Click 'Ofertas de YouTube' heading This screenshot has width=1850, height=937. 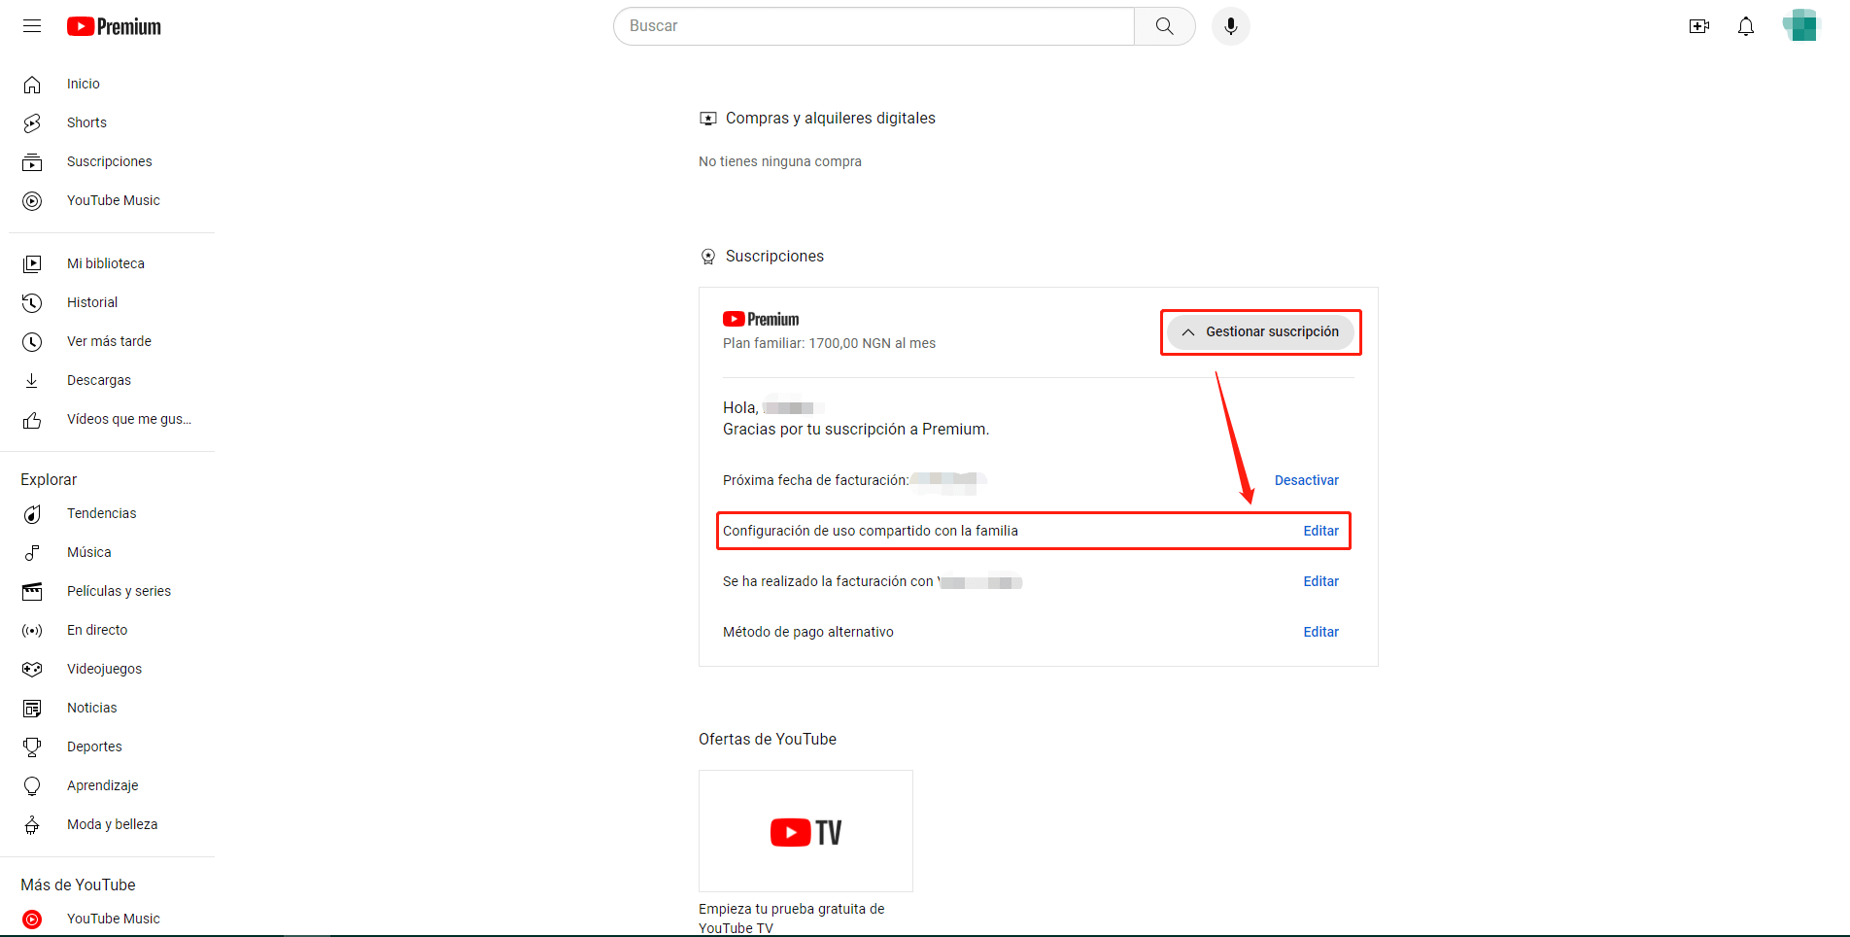[768, 739]
